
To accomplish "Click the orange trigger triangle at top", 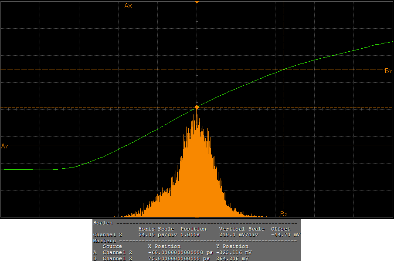I will pyautogui.click(x=197, y=2).
